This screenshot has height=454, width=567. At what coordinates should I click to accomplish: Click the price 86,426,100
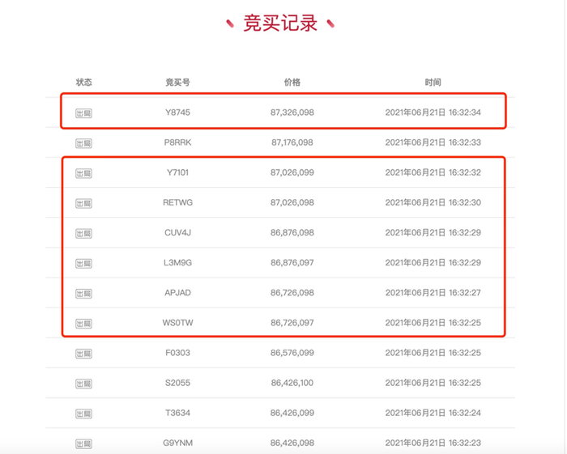pyautogui.click(x=292, y=383)
